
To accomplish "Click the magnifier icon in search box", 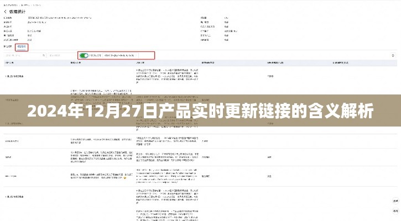I will point(43,56).
